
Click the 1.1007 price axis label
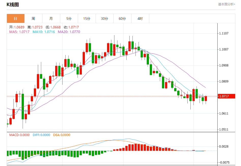(x=224, y=49)
